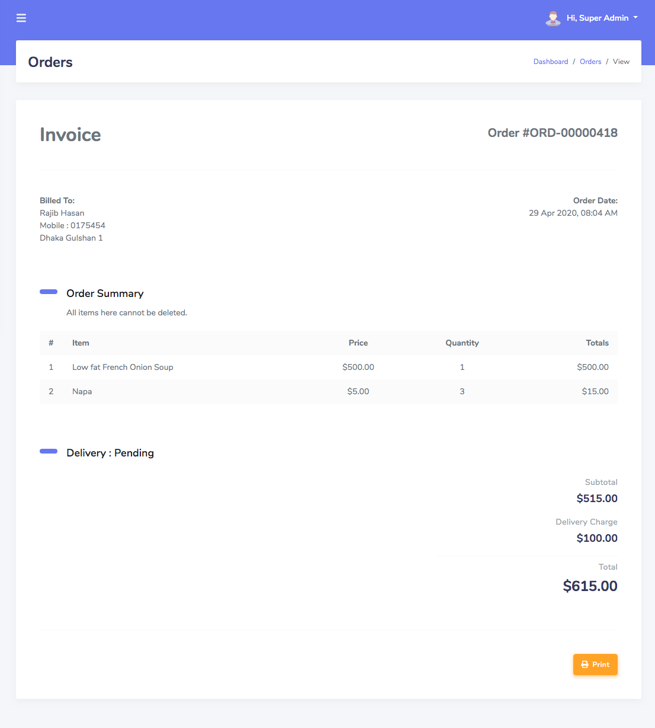
Task: Click the Billed To label
Action: [57, 200]
